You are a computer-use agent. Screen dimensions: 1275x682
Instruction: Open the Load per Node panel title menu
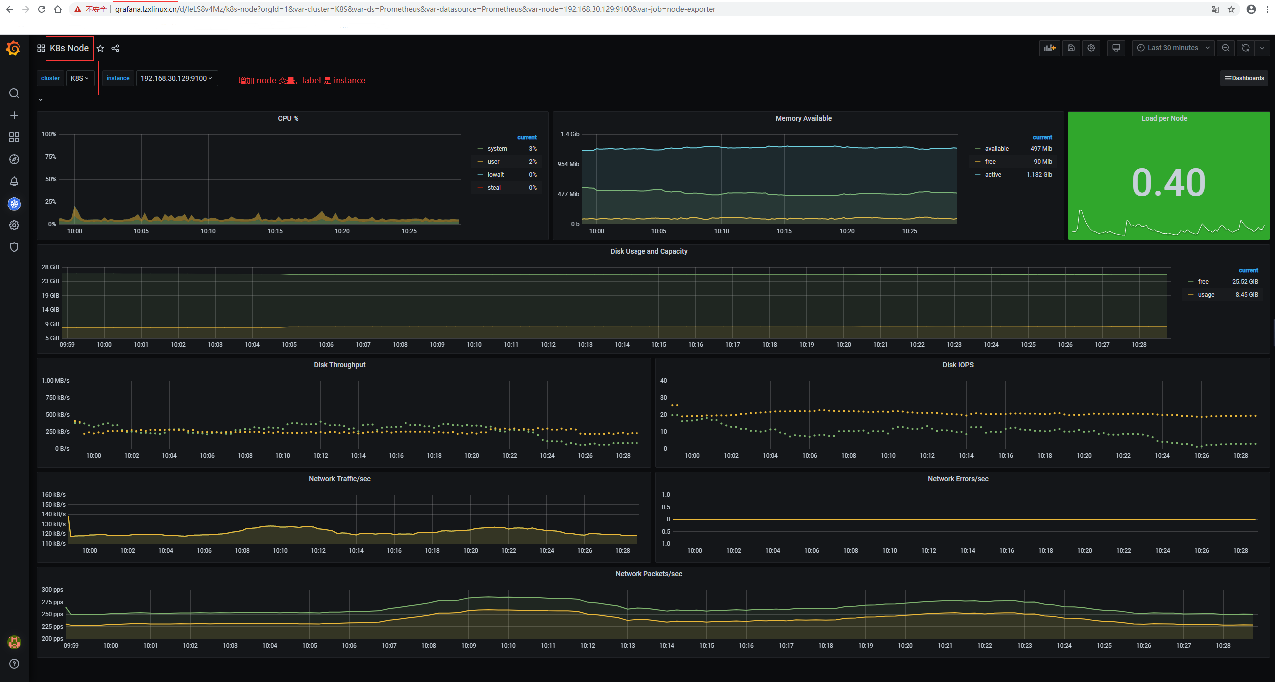click(x=1164, y=118)
